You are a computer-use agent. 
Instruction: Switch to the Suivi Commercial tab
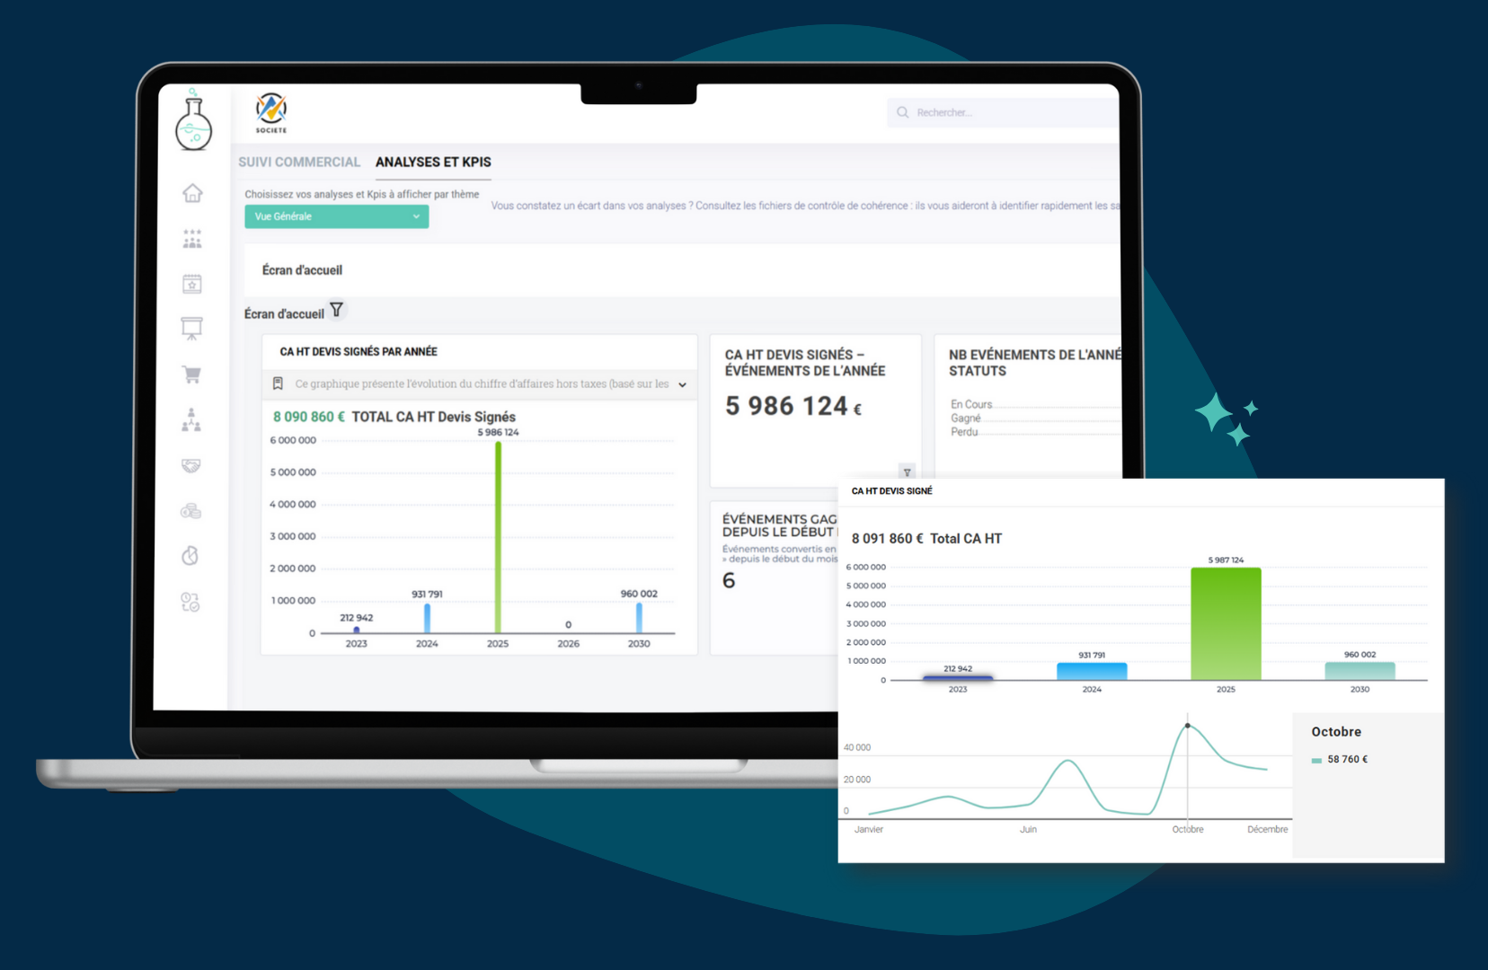click(x=298, y=163)
